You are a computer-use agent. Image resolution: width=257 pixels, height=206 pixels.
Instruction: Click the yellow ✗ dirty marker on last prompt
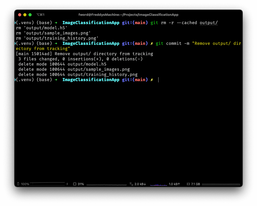[152, 80]
